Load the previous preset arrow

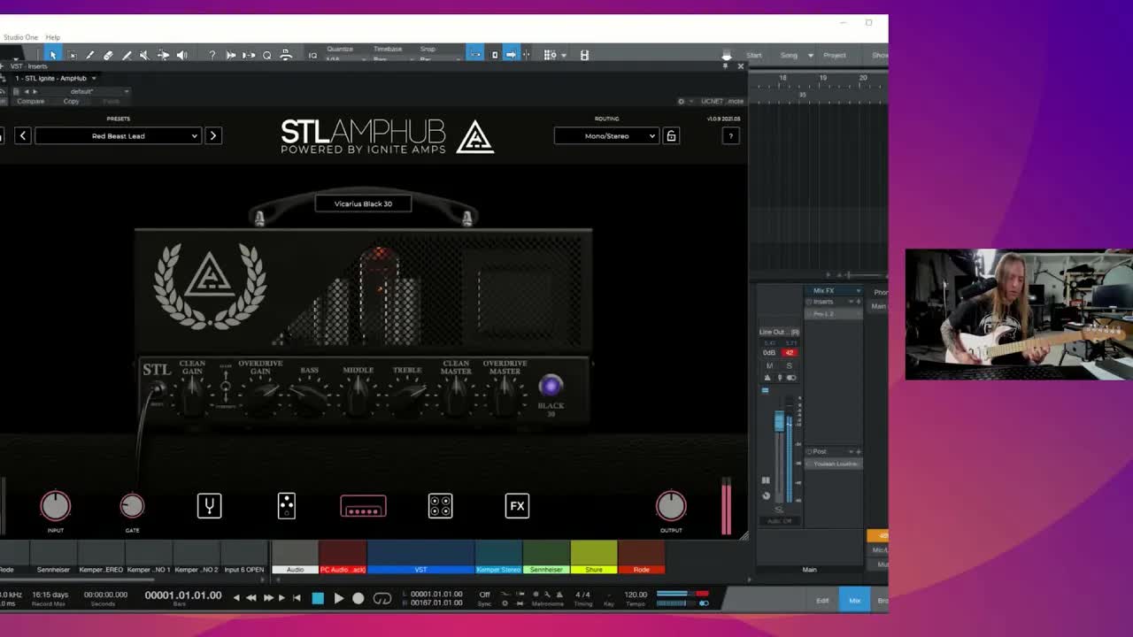(x=23, y=135)
